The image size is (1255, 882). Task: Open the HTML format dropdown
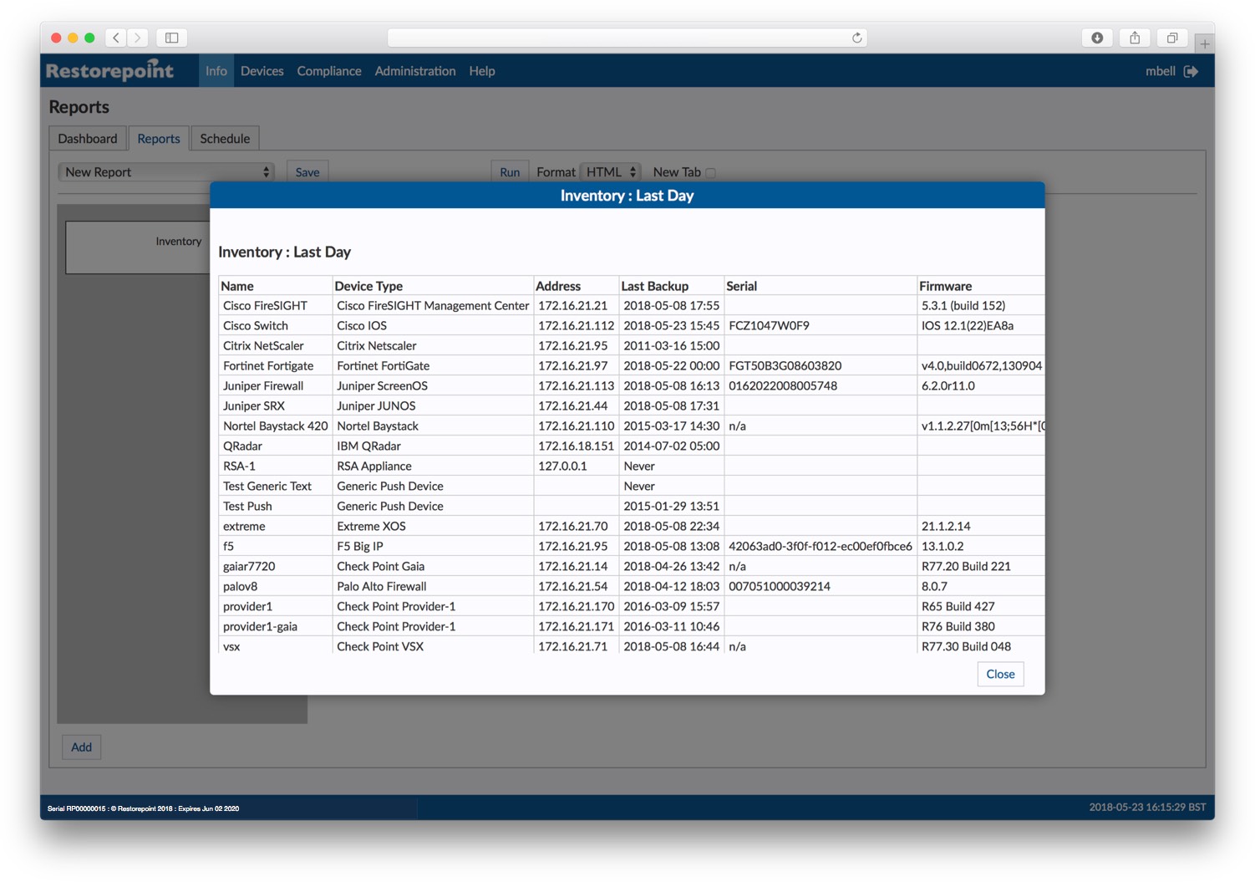pyautogui.click(x=610, y=171)
